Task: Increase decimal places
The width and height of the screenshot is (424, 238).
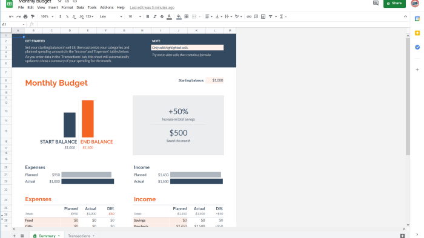Action: pyautogui.click(x=81, y=17)
